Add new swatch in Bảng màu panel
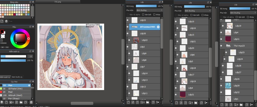The height and width of the screenshot is (107, 257). click(2, 21)
